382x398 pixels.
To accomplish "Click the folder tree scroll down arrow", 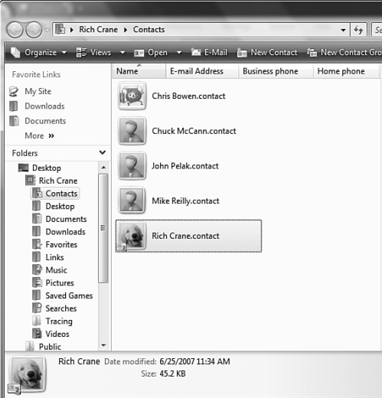I will (x=103, y=345).
